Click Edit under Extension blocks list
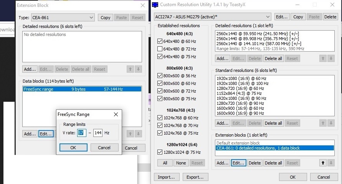 click(x=238, y=163)
